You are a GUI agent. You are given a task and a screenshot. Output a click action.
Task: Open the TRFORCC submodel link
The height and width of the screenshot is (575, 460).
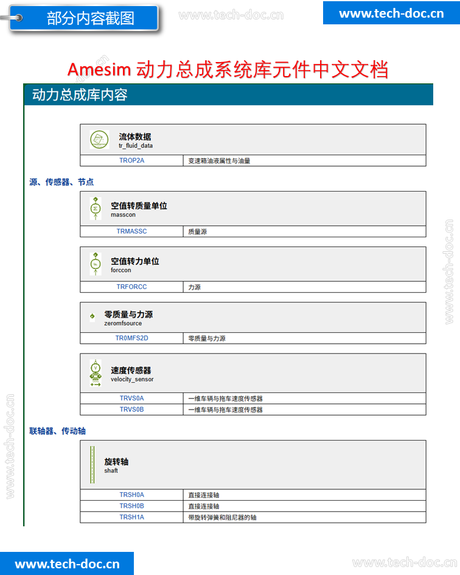click(131, 287)
